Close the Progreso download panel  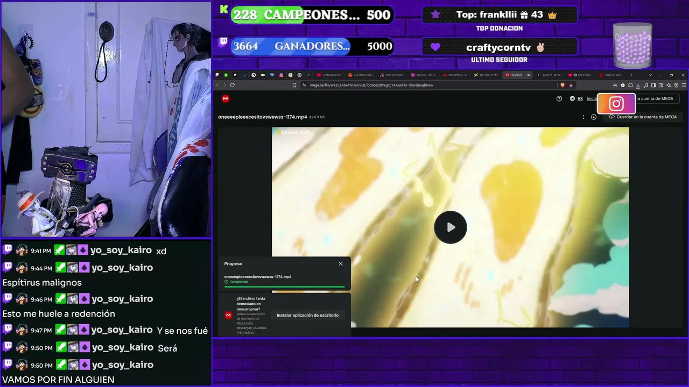(x=341, y=263)
